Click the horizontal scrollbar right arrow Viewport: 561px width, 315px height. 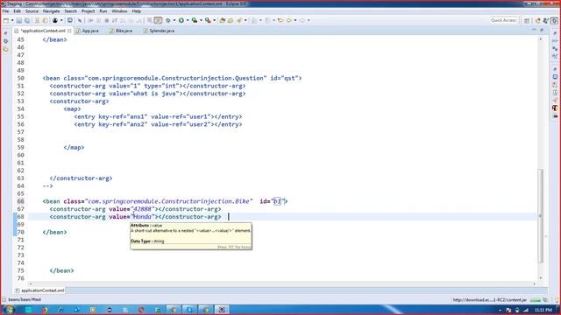pyautogui.click(x=535, y=283)
